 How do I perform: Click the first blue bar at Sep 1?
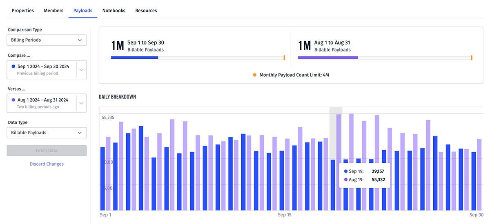click(102, 179)
